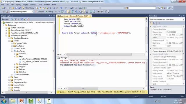Click the Parse checkmark icon

[x=59, y=12]
